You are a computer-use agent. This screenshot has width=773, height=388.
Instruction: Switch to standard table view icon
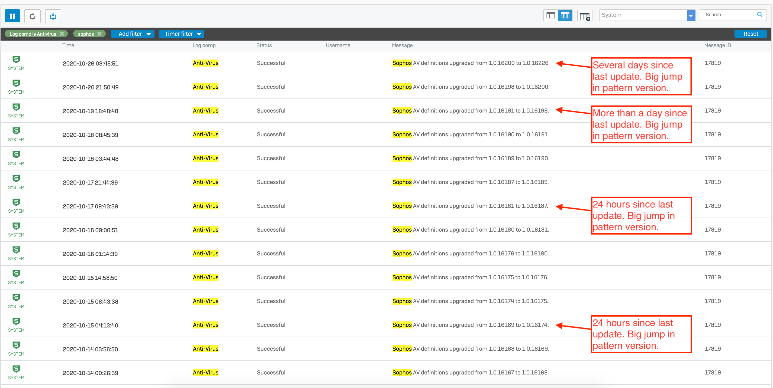pyautogui.click(x=550, y=15)
